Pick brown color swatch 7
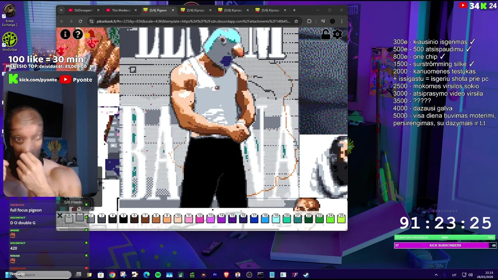498x280 pixels. (145, 219)
